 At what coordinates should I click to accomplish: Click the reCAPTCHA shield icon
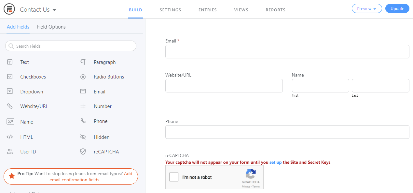click(83, 151)
